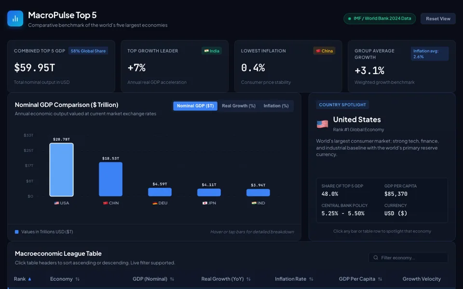Click the China flag icon under the CHN bar
This screenshot has width=463, height=289.
(106, 203)
